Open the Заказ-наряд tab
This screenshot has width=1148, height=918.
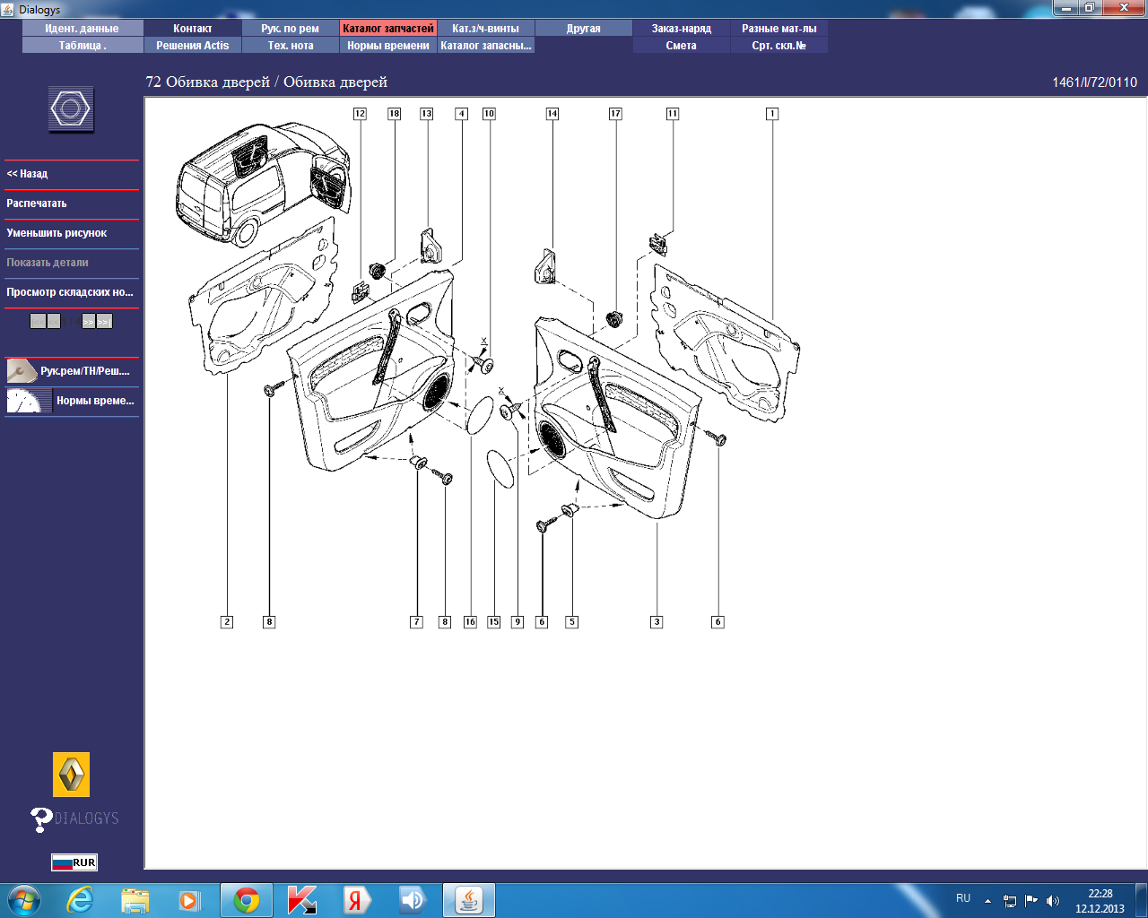pyautogui.click(x=682, y=29)
